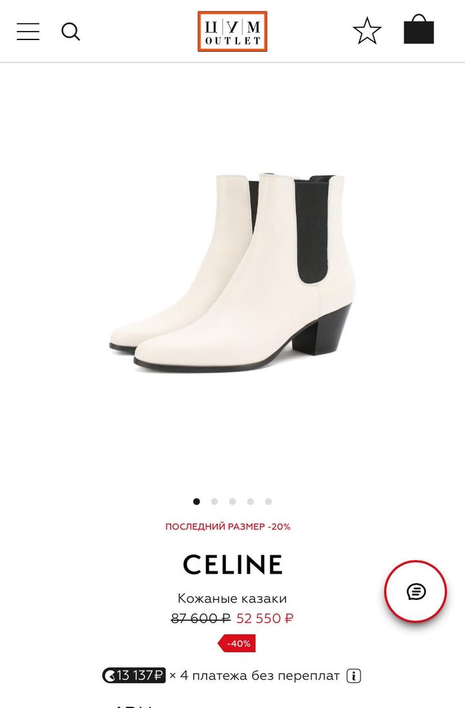Tap the 52 550 ₽ sale price
Image resolution: width=465 pixels, height=708 pixels.
coord(265,618)
